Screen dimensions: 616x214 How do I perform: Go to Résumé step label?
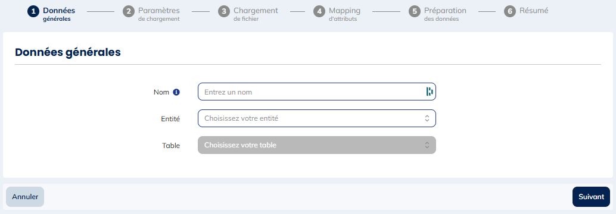pyautogui.click(x=534, y=11)
